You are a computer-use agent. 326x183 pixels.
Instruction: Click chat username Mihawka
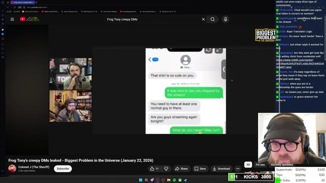click(x=284, y=45)
